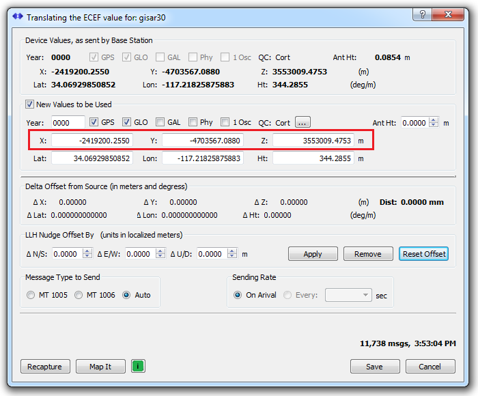
Task: Click device Ht value 344.2855 in bold
Action: (x=290, y=85)
